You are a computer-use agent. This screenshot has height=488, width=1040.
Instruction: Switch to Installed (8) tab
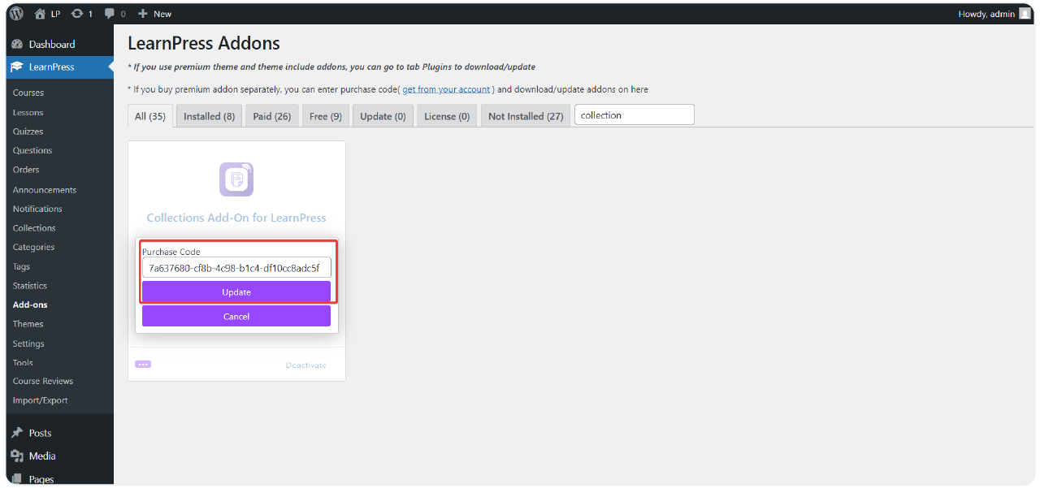[210, 116]
